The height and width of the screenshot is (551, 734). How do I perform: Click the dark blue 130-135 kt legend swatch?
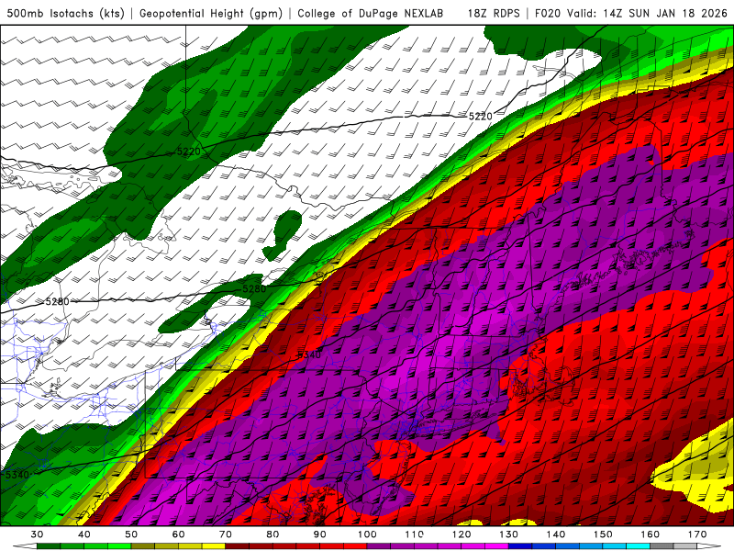(x=520, y=545)
